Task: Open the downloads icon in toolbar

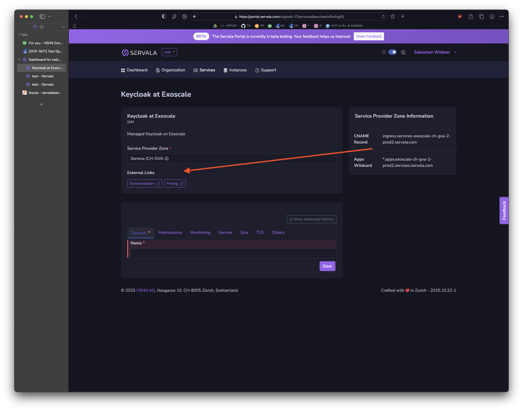Action: tap(492, 17)
